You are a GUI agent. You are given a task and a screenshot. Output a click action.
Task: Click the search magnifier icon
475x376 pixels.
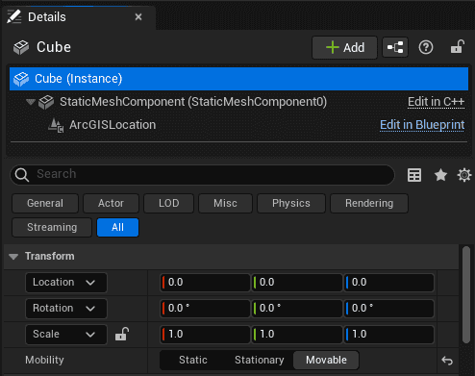tap(22, 175)
